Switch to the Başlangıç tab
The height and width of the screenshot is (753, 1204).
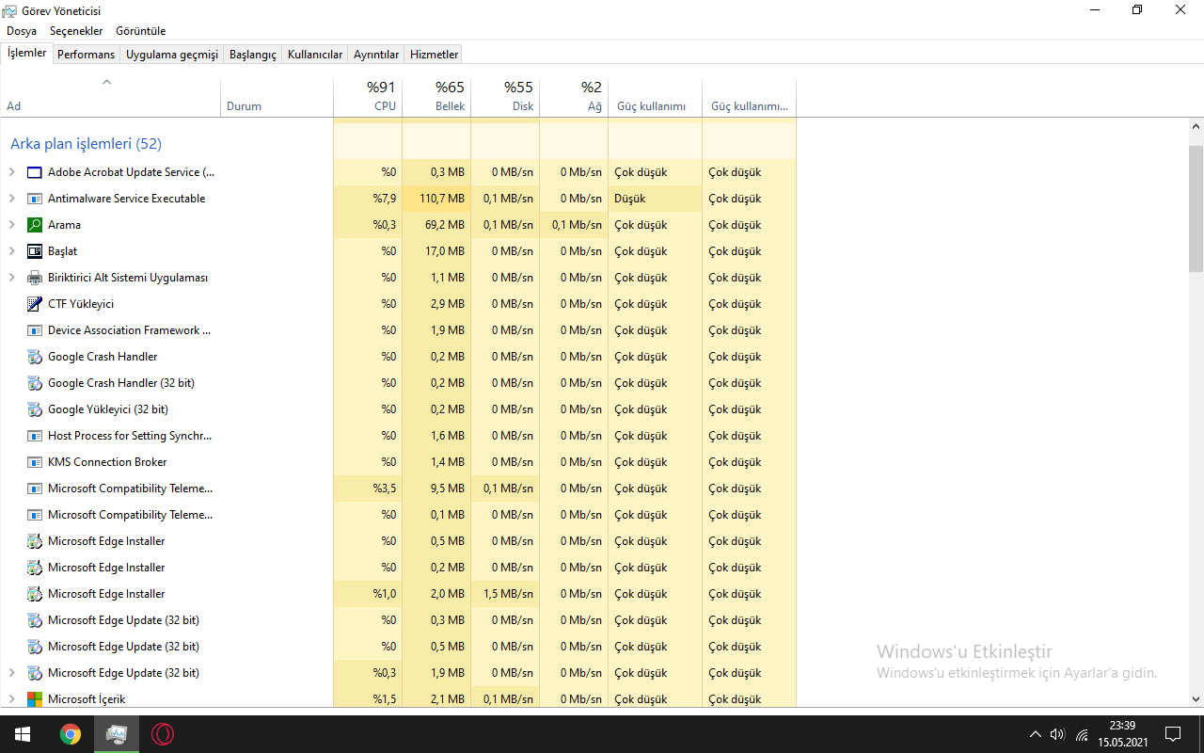(253, 55)
